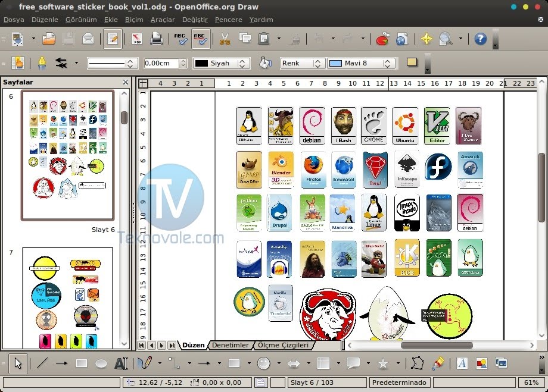Select the Tux GNU/Linux sticker
Image resolution: width=548 pixels, height=392 pixels.
[249, 126]
